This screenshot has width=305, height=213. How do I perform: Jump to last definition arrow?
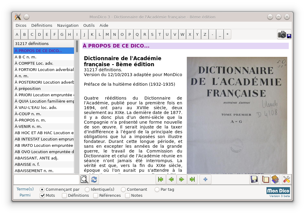[x=192, y=179]
